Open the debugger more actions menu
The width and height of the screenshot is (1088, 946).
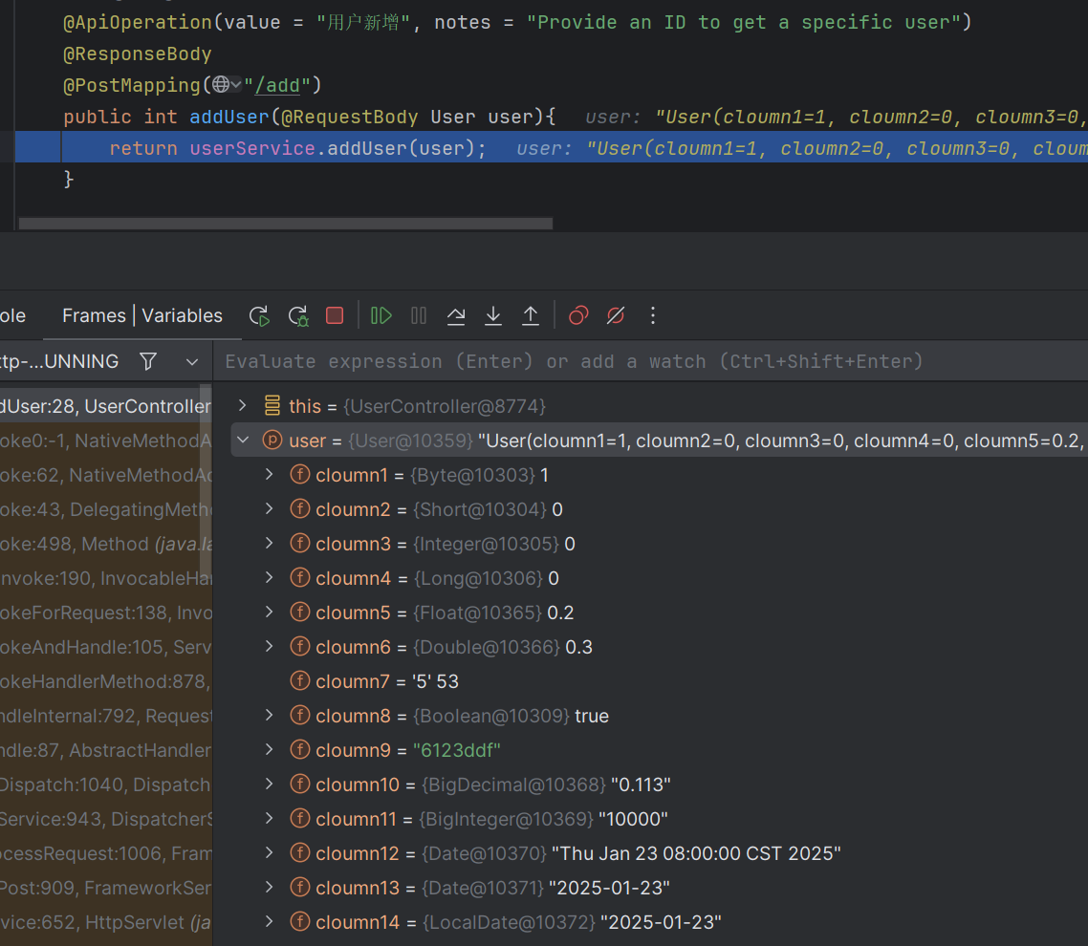point(653,316)
